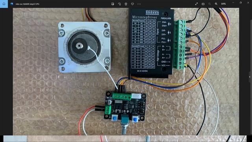This screenshot has width=252, height=142.
Task: Enter full screen with the arrows icon
Action: point(196,4)
